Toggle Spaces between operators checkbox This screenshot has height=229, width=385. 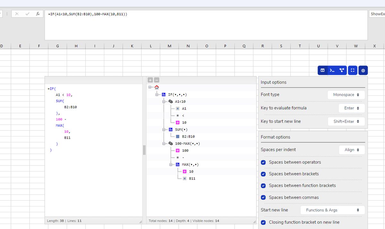click(x=263, y=162)
